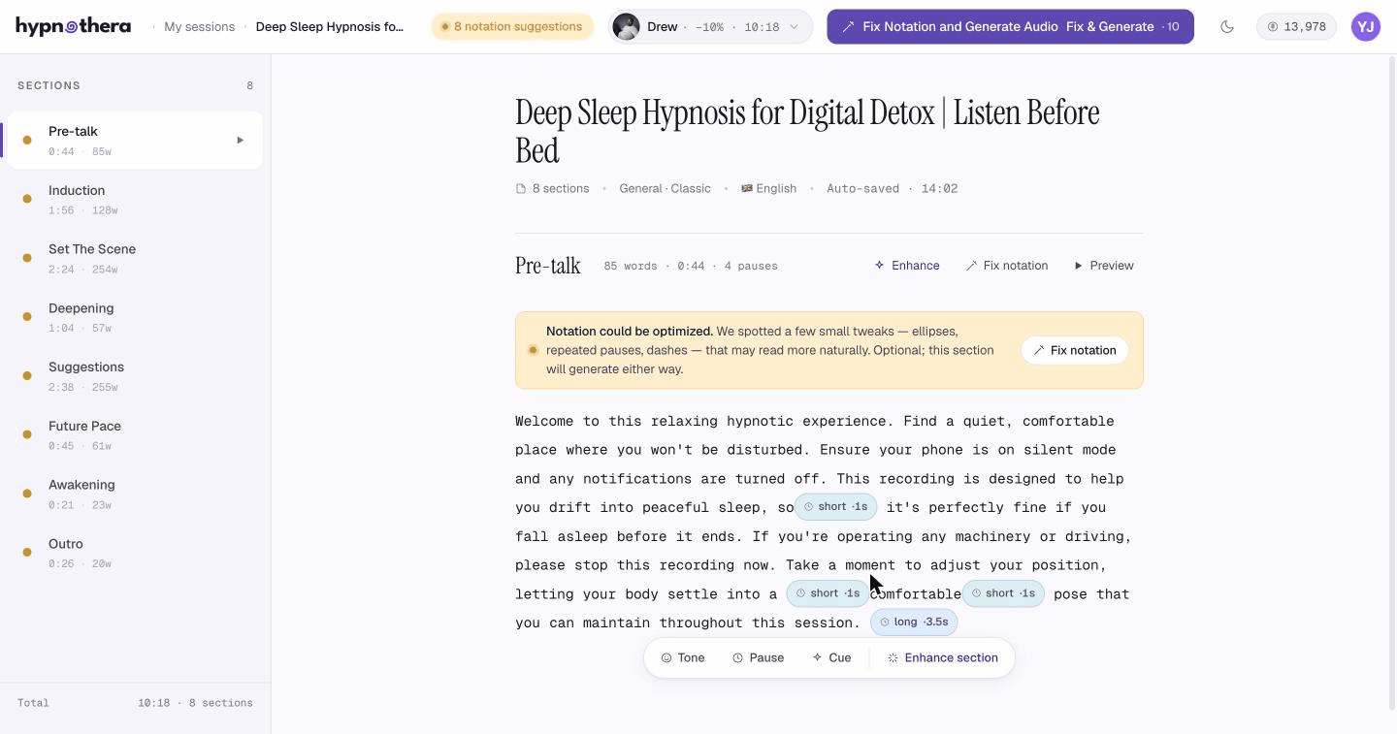
Task: Click the Pre-talk section heading
Action: 548,266
